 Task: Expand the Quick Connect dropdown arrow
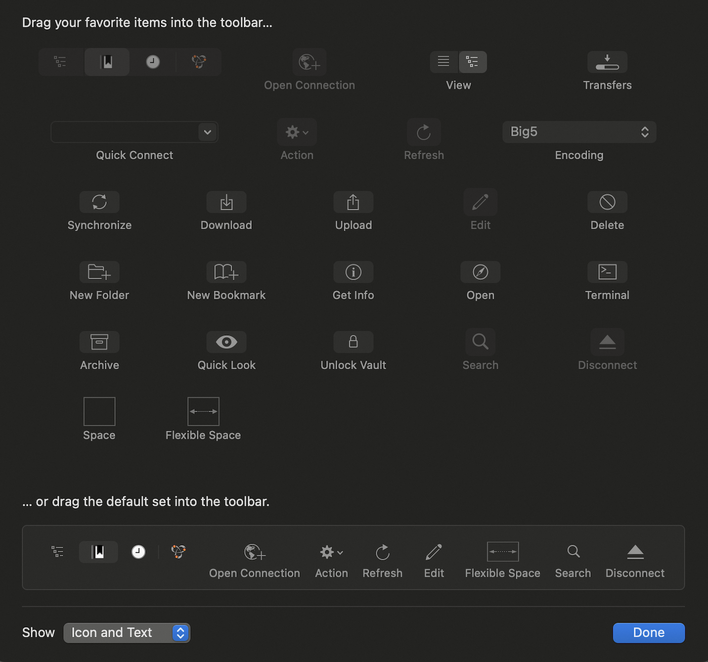coord(207,133)
